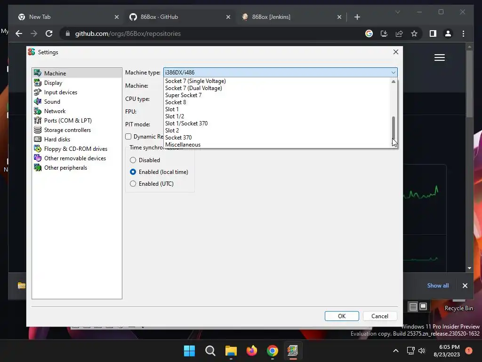Open the Network category icon
The height and width of the screenshot is (362, 482).
tap(38, 111)
